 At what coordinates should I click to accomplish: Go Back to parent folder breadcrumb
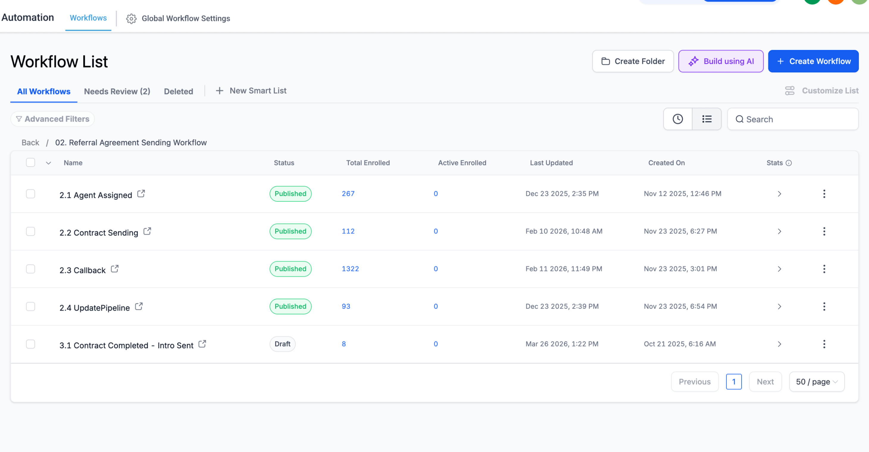[30, 143]
